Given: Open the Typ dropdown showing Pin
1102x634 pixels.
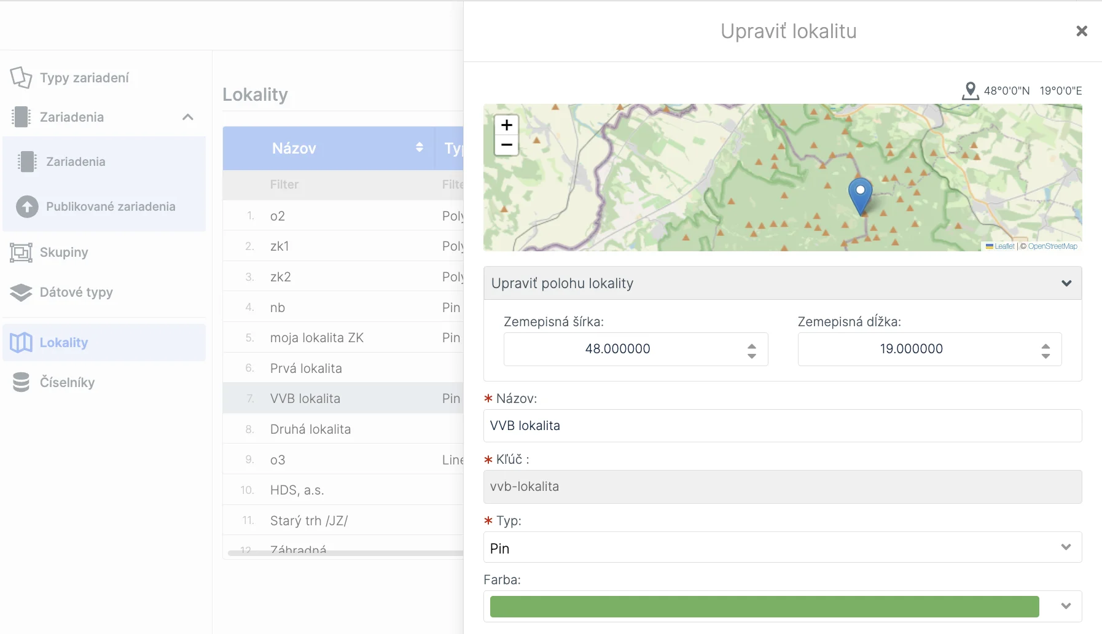Looking at the screenshot, I should (x=782, y=548).
